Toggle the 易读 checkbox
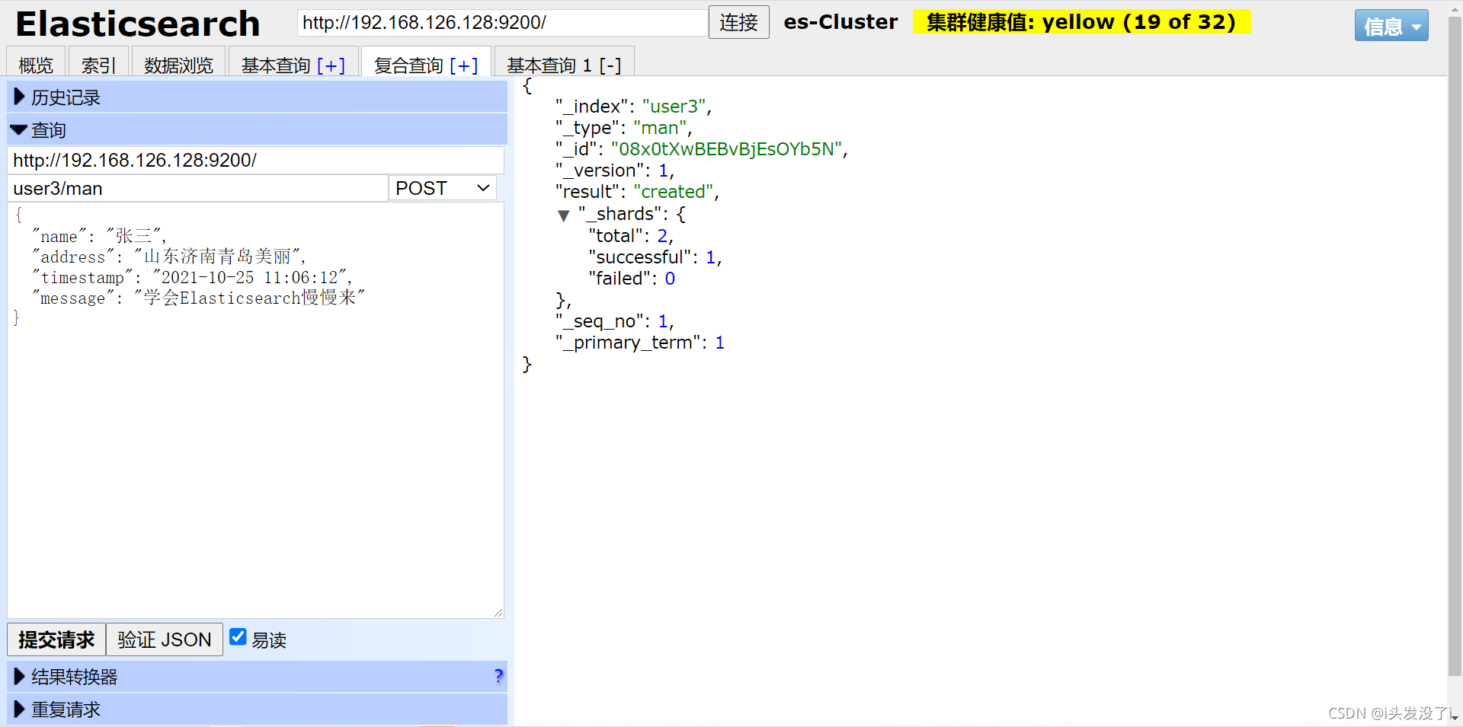Image resolution: width=1463 pixels, height=727 pixels. pyautogui.click(x=238, y=637)
